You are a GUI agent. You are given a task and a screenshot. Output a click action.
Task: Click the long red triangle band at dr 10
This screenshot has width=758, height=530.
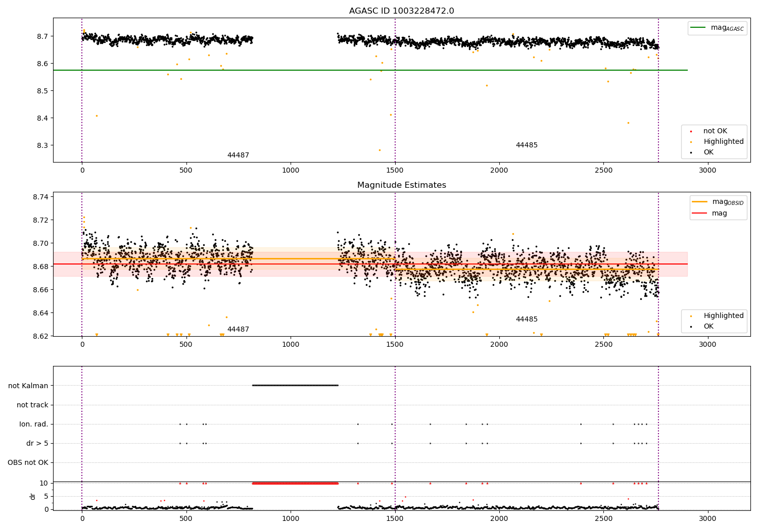point(295,483)
